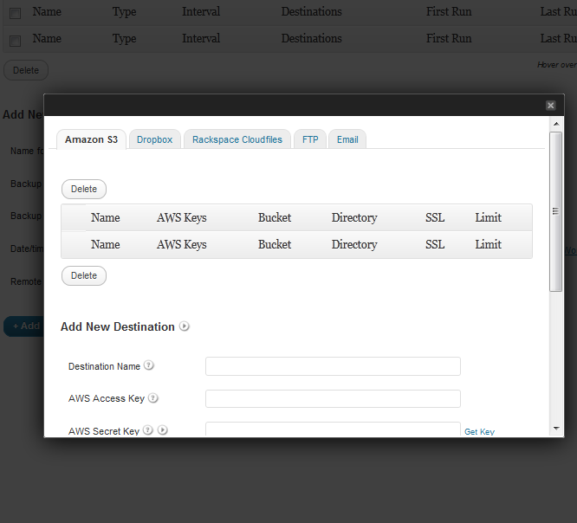
Task: Close the destination dialog with the X
Action: pyautogui.click(x=550, y=106)
